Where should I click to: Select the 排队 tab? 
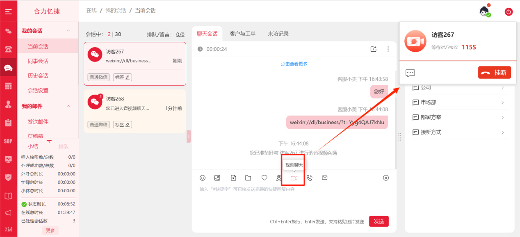(x=64, y=146)
